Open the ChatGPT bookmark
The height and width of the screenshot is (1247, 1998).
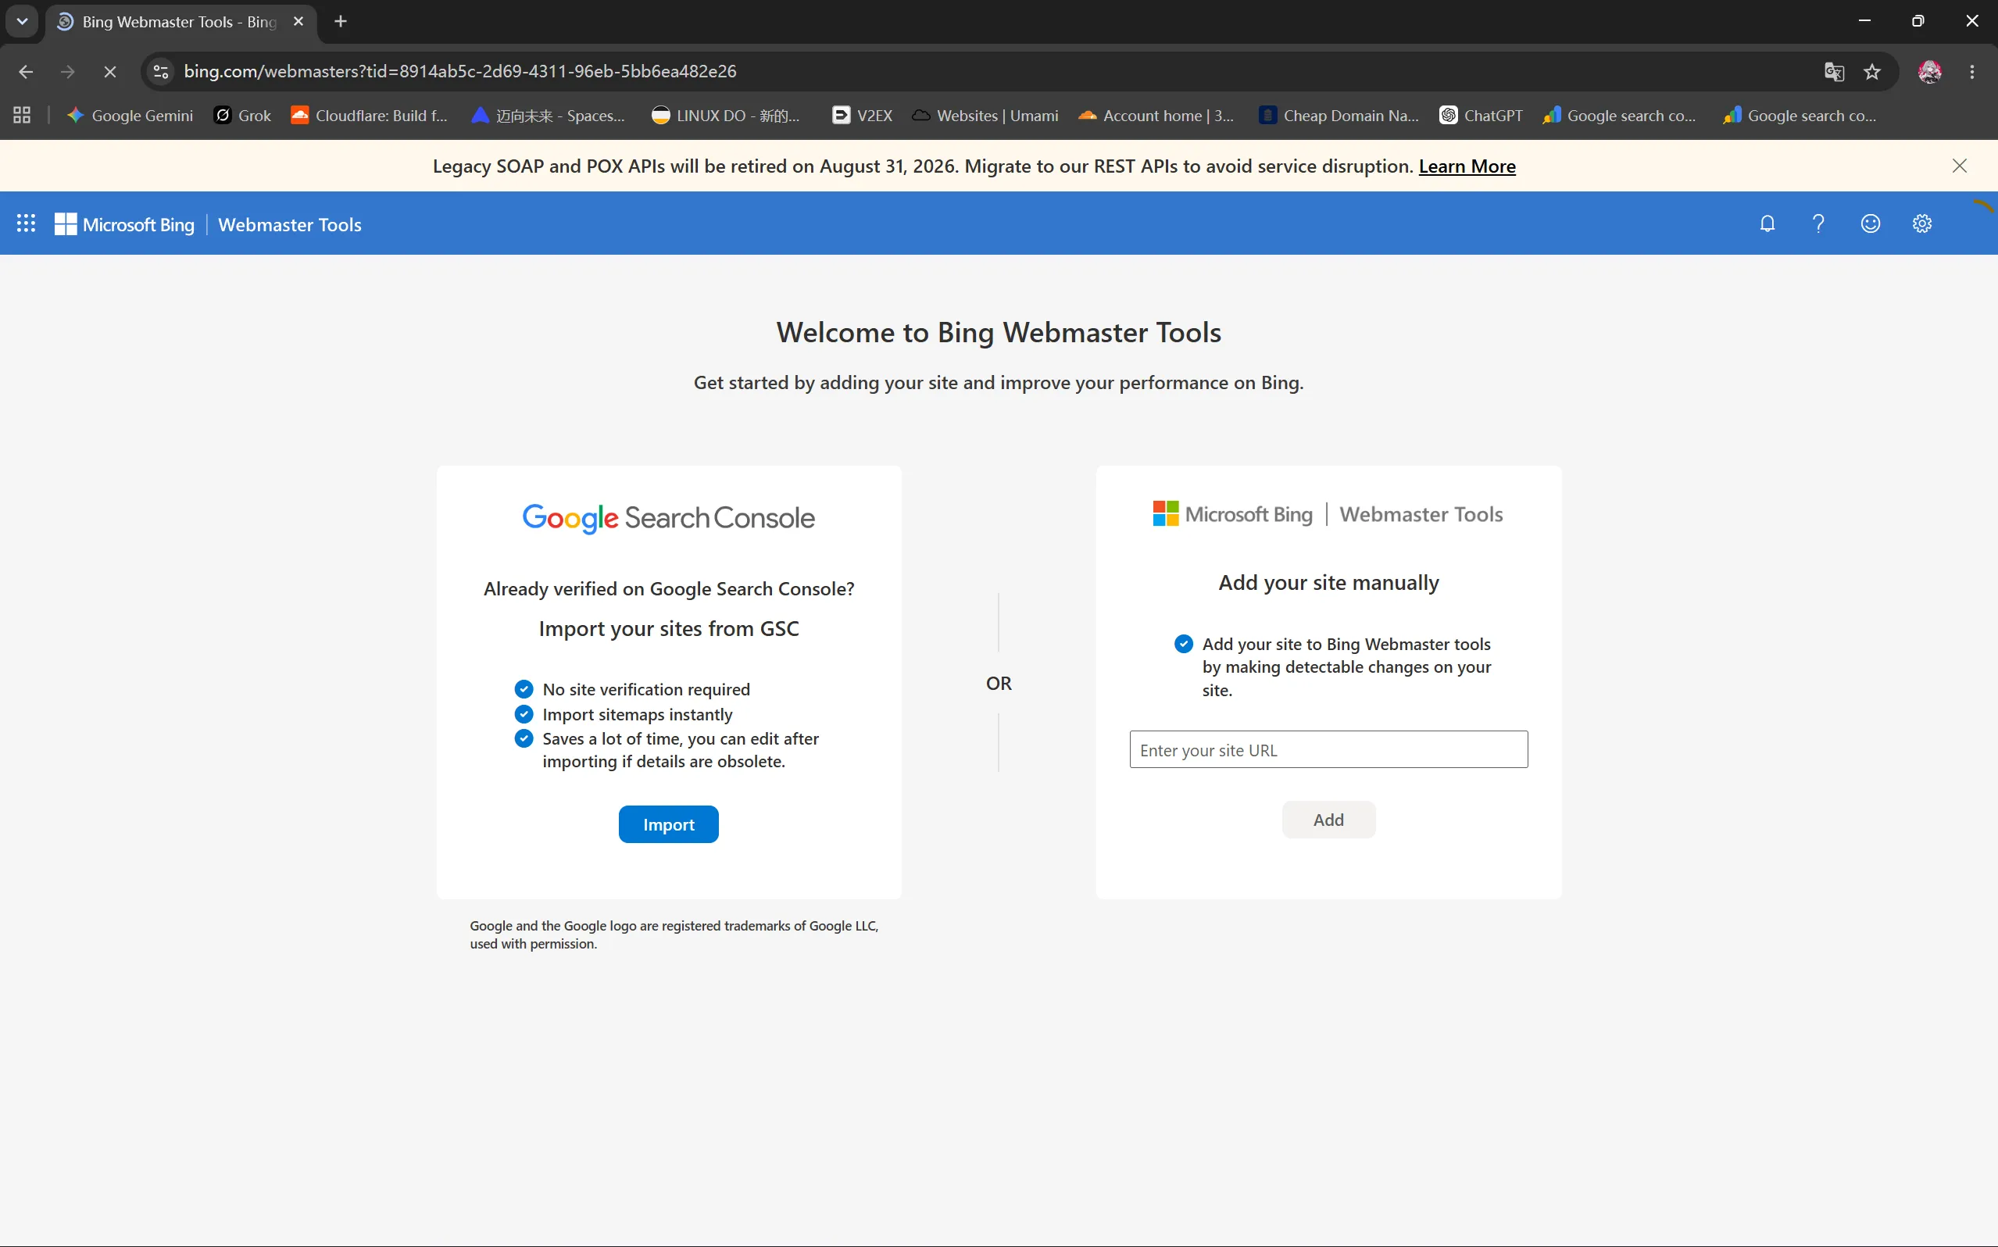(x=1482, y=116)
